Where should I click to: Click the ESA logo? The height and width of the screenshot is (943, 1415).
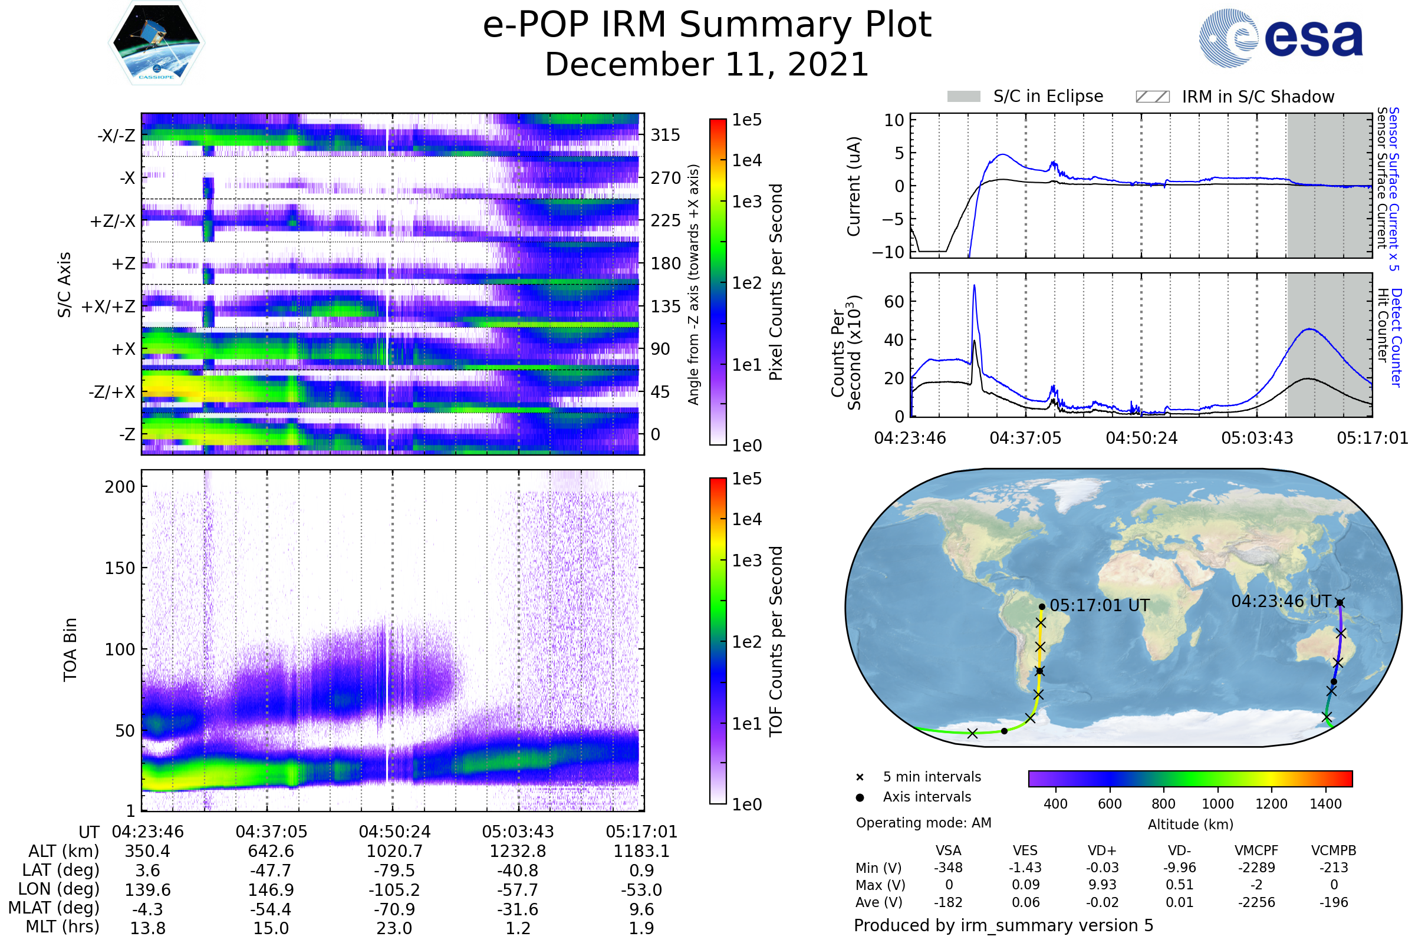point(1280,38)
